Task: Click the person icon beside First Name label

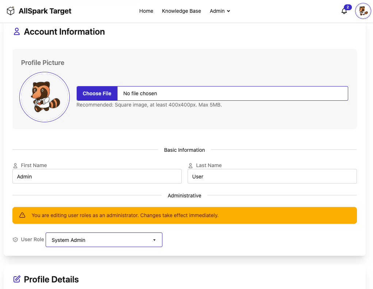Action: [x=15, y=165]
